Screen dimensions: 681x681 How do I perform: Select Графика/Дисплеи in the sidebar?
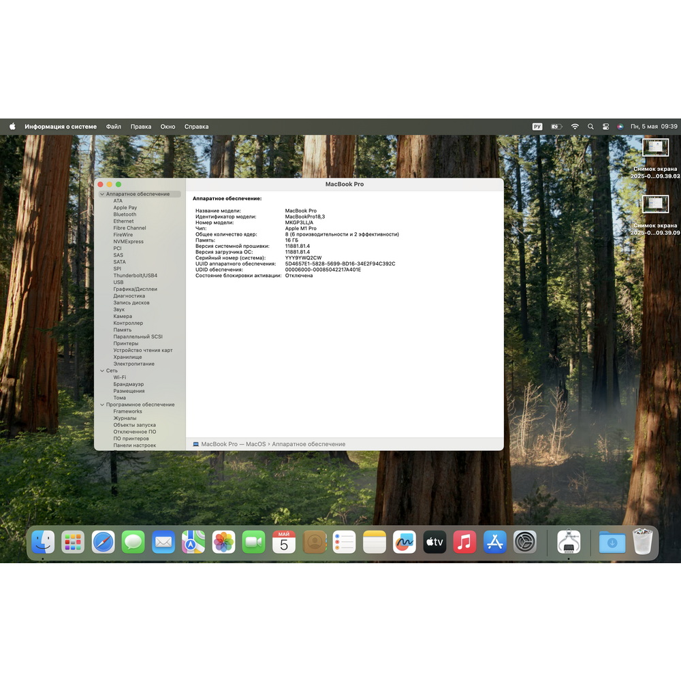pyautogui.click(x=135, y=289)
